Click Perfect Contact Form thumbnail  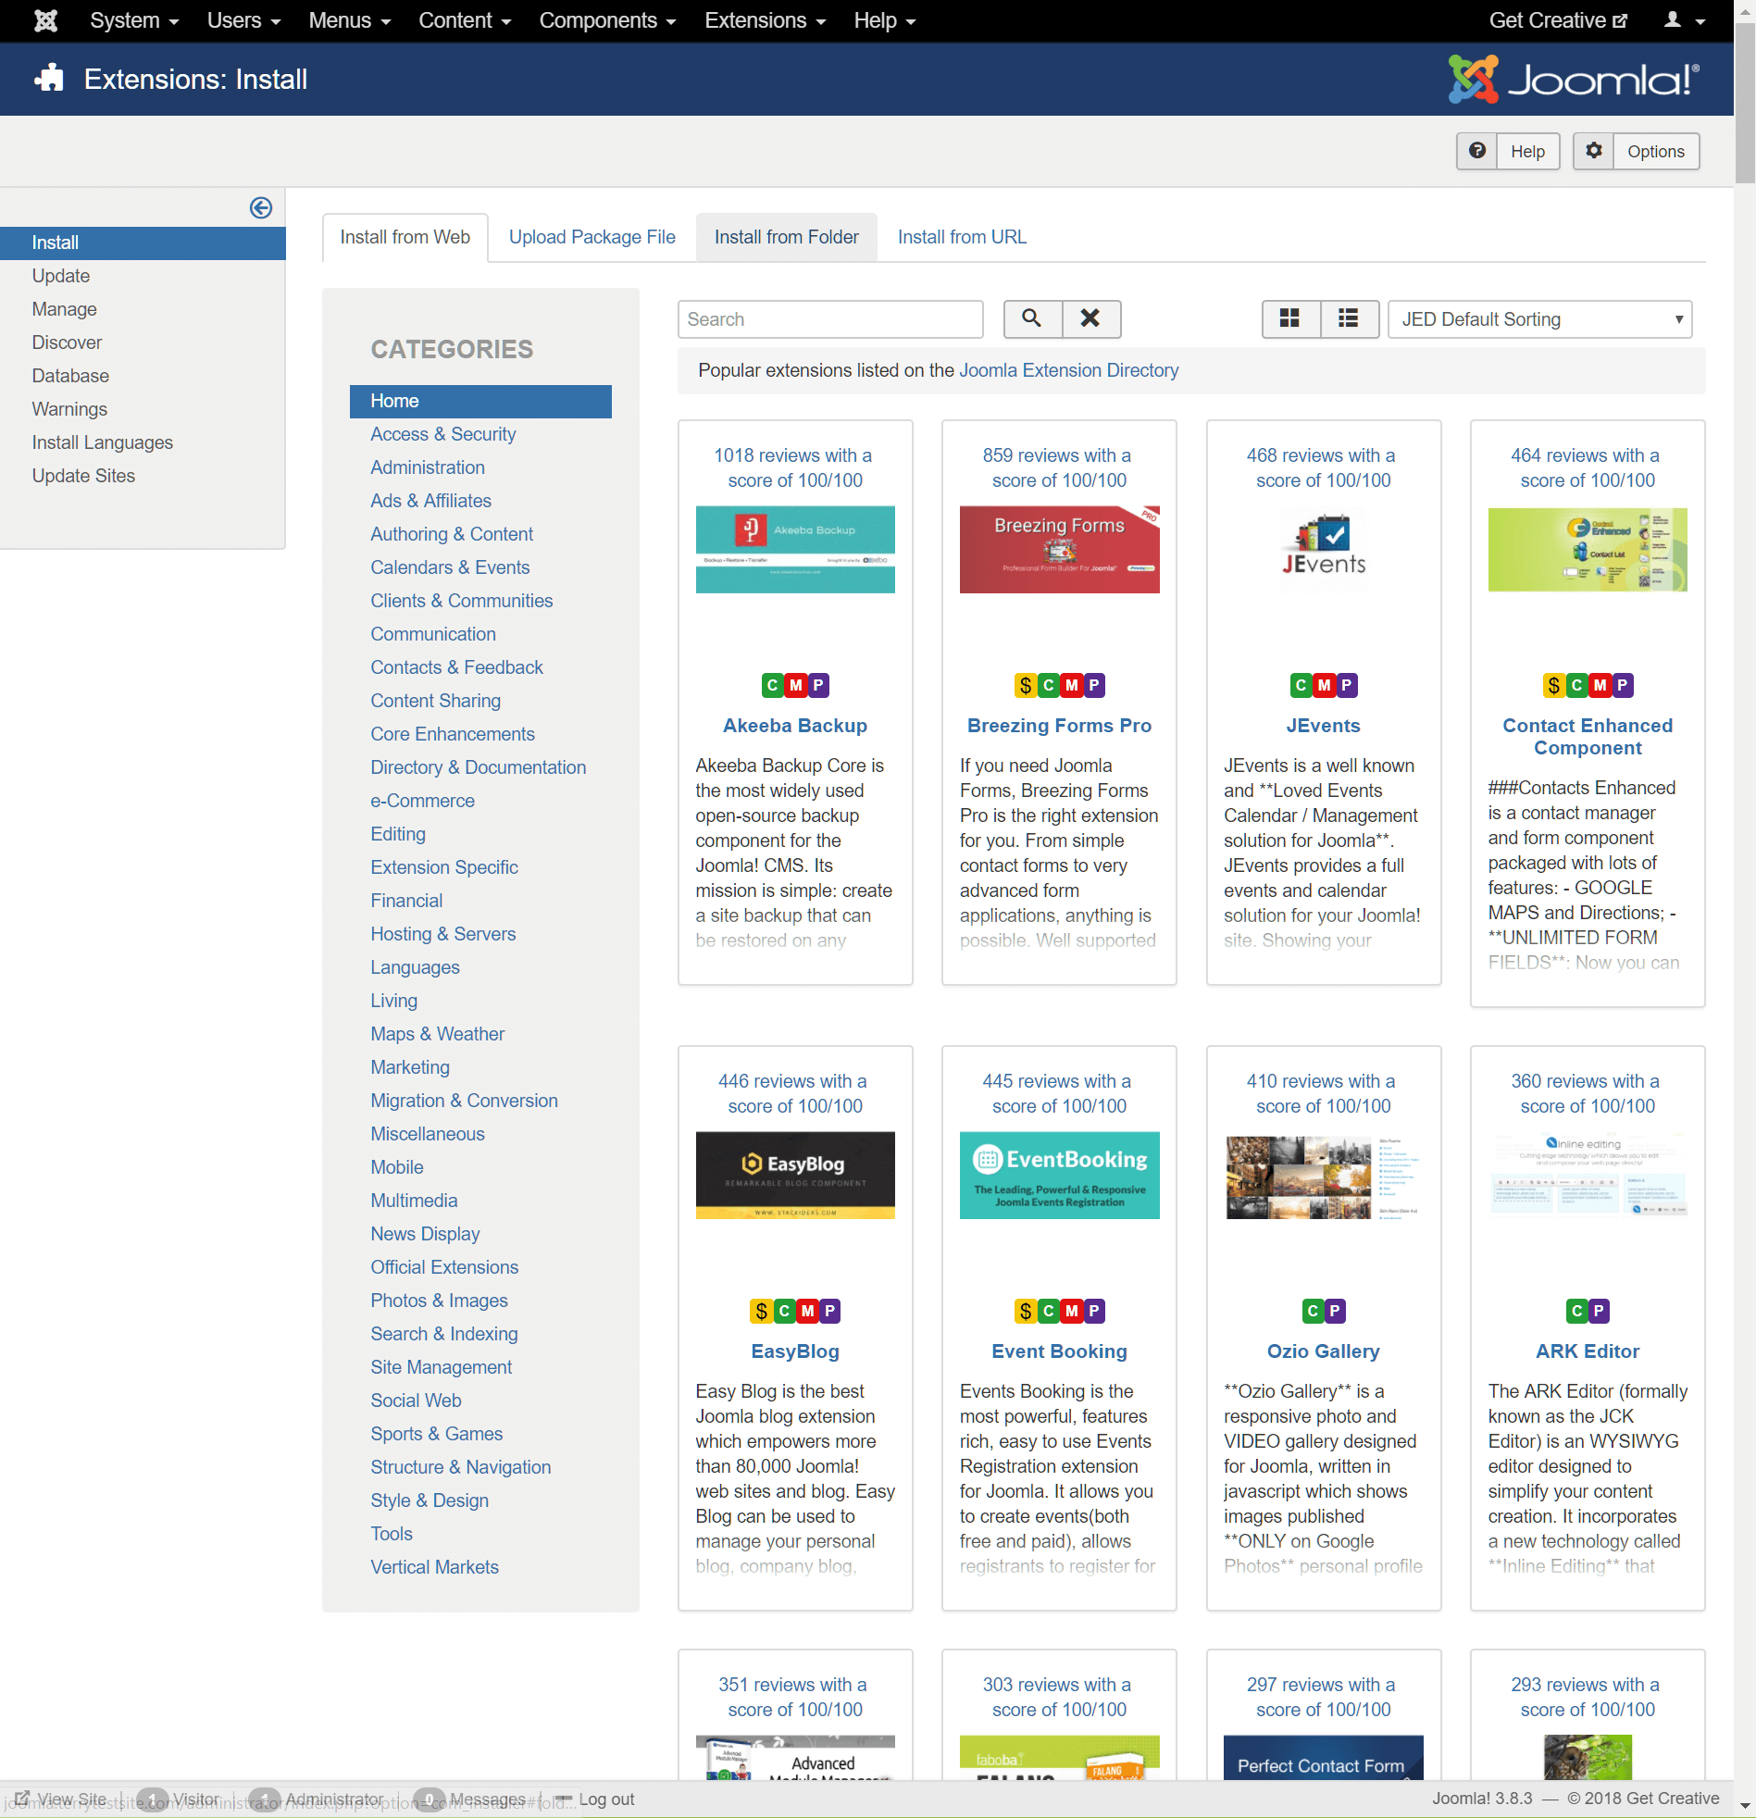(1323, 1757)
